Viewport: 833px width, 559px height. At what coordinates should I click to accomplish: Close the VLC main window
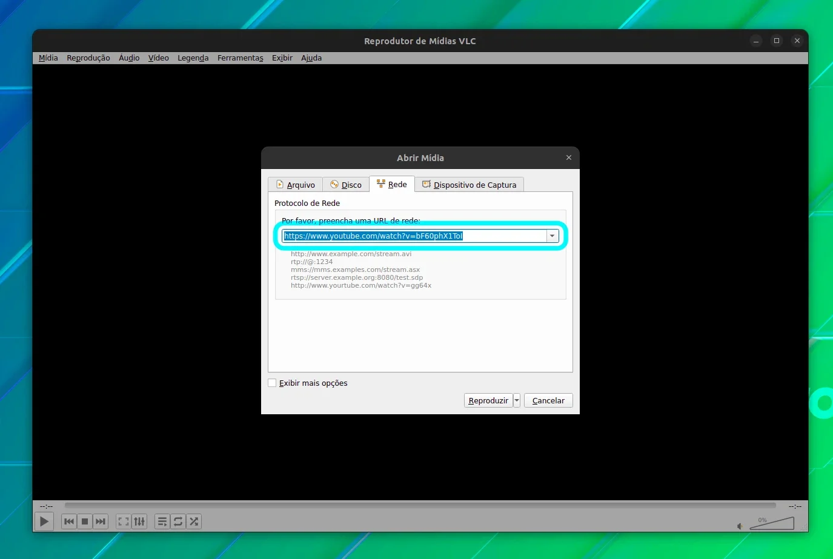click(x=797, y=41)
